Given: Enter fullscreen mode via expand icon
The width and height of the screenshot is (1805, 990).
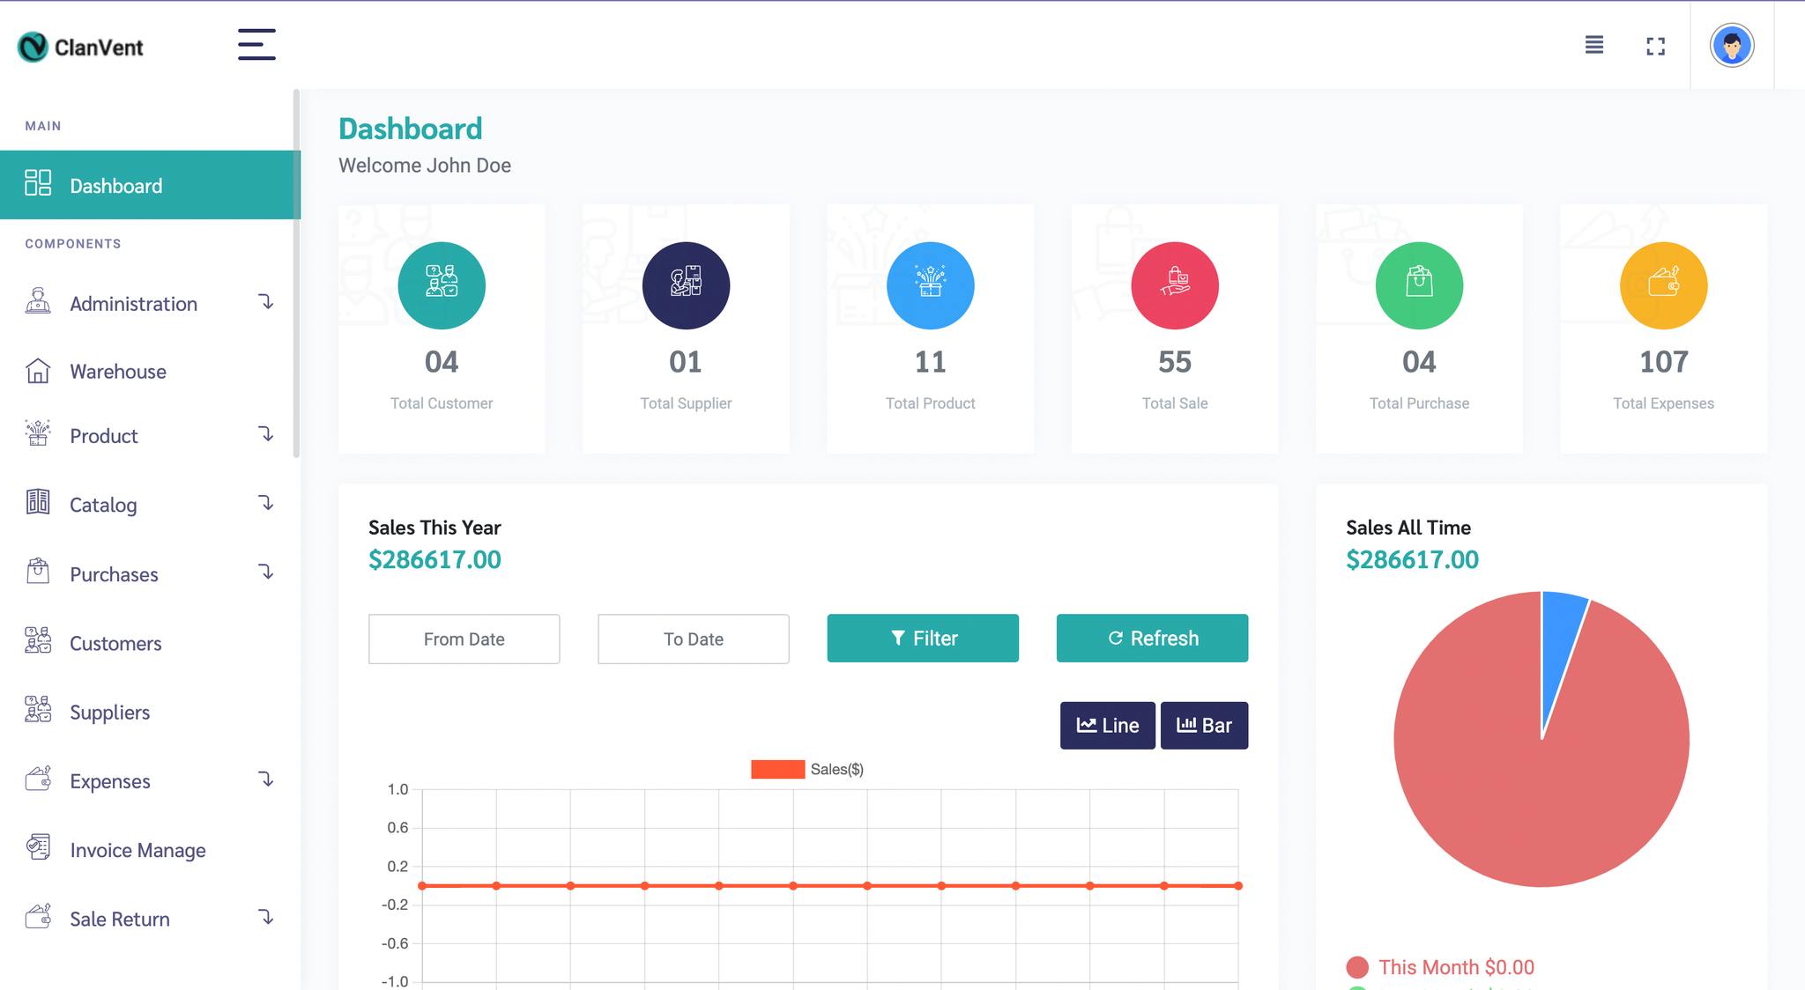Looking at the screenshot, I should pyautogui.click(x=1655, y=47).
